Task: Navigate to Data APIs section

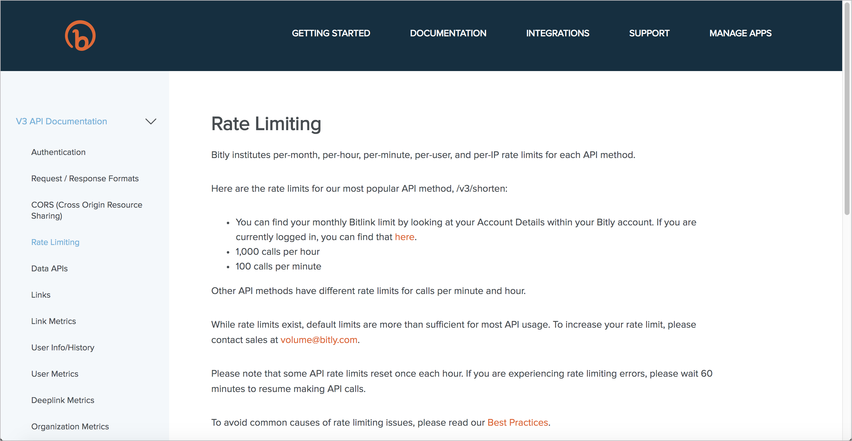Action: pyautogui.click(x=50, y=268)
